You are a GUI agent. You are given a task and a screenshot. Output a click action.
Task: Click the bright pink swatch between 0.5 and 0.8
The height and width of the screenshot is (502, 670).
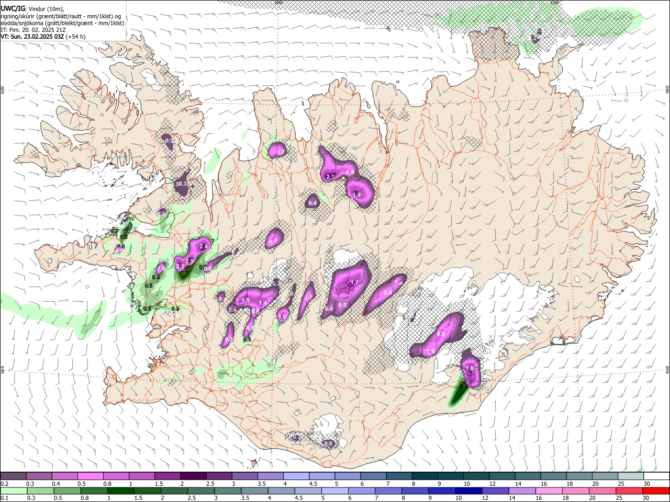90,476
